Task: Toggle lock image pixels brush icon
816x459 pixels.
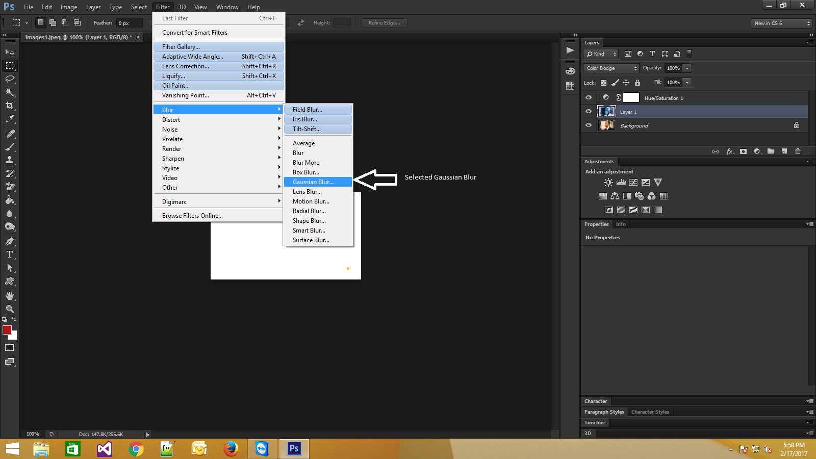Action: 615,83
